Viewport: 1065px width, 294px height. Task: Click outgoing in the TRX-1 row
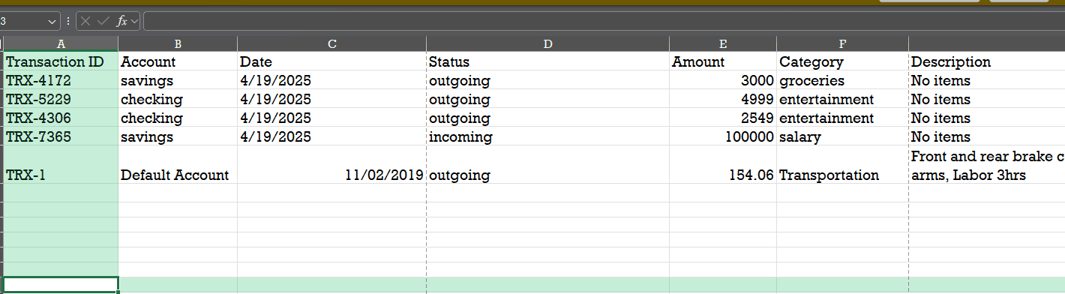click(x=547, y=165)
